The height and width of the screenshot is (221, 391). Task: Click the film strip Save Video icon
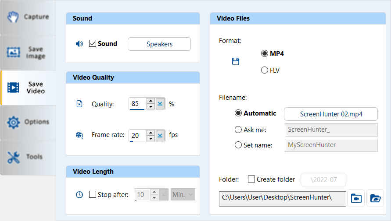[x=13, y=88]
